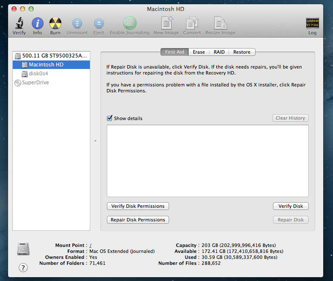
Task: Uncheck the Show details checkbox
Action: (109, 118)
